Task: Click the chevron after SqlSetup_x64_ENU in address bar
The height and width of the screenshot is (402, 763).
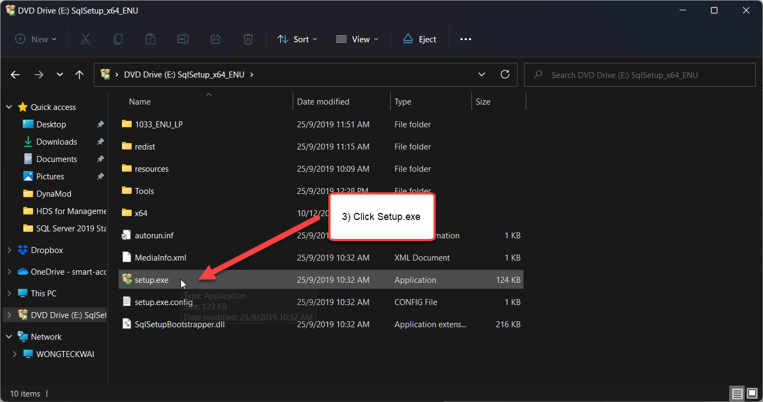Action: (x=251, y=75)
